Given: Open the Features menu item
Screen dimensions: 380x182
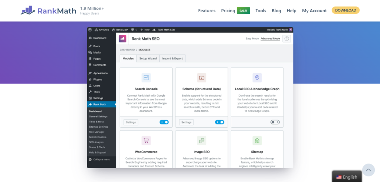Looking at the screenshot, I should point(207,11).
